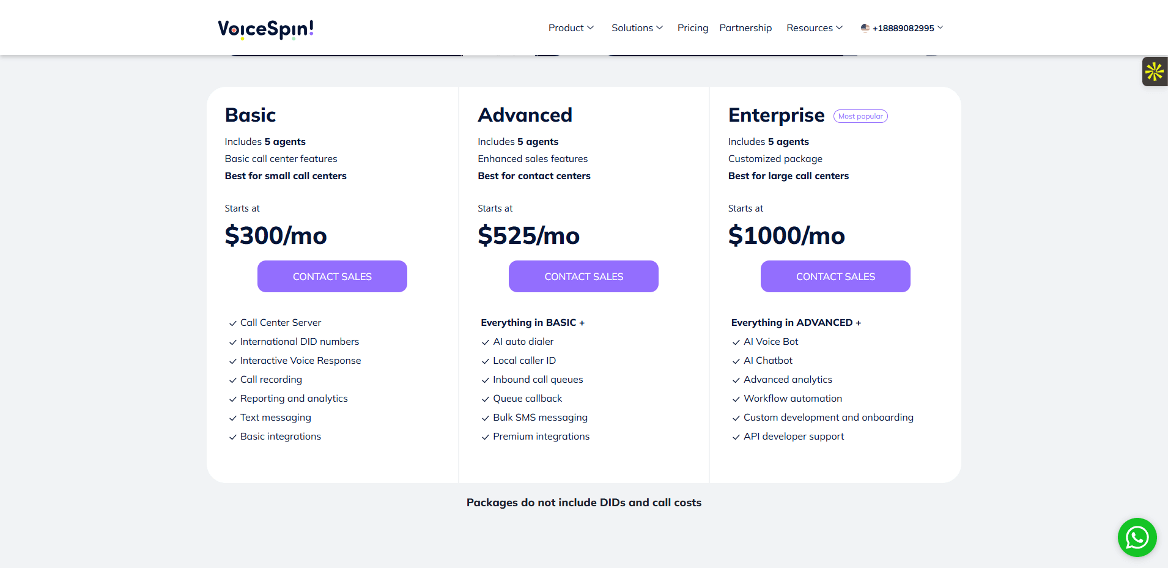Open the Resources dropdown menu
The height and width of the screenshot is (568, 1168).
(x=814, y=28)
